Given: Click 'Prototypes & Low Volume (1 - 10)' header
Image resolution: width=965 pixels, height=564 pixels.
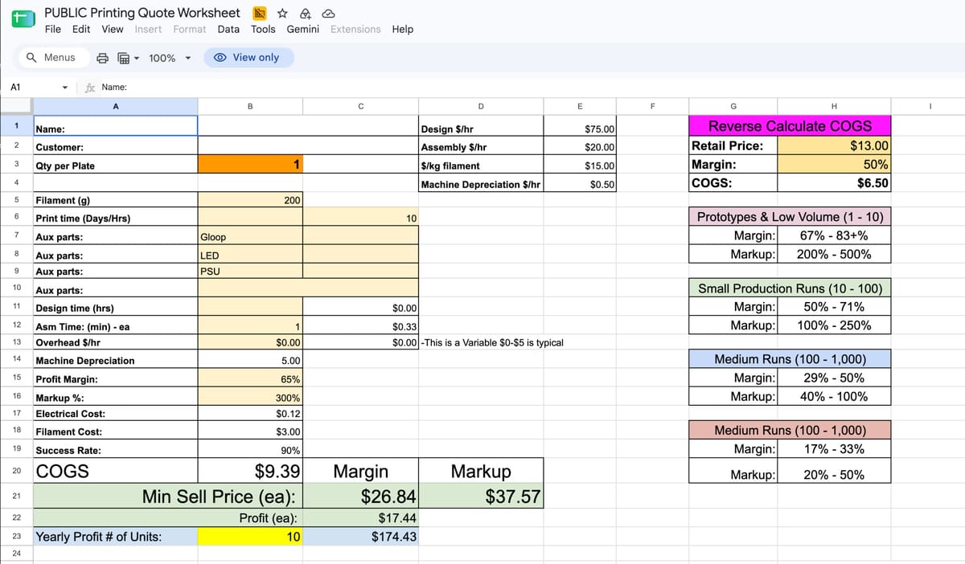Looking at the screenshot, I should (x=790, y=217).
